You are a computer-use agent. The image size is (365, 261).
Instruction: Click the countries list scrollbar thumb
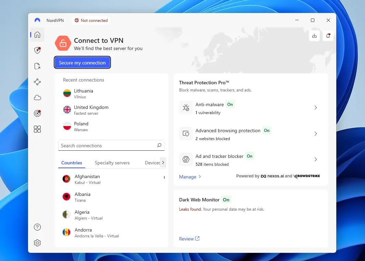pyautogui.click(x=164, y=177)
